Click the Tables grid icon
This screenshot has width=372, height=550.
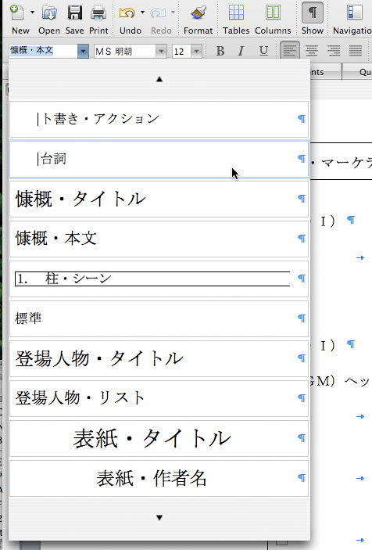click(x=236, y=13)
